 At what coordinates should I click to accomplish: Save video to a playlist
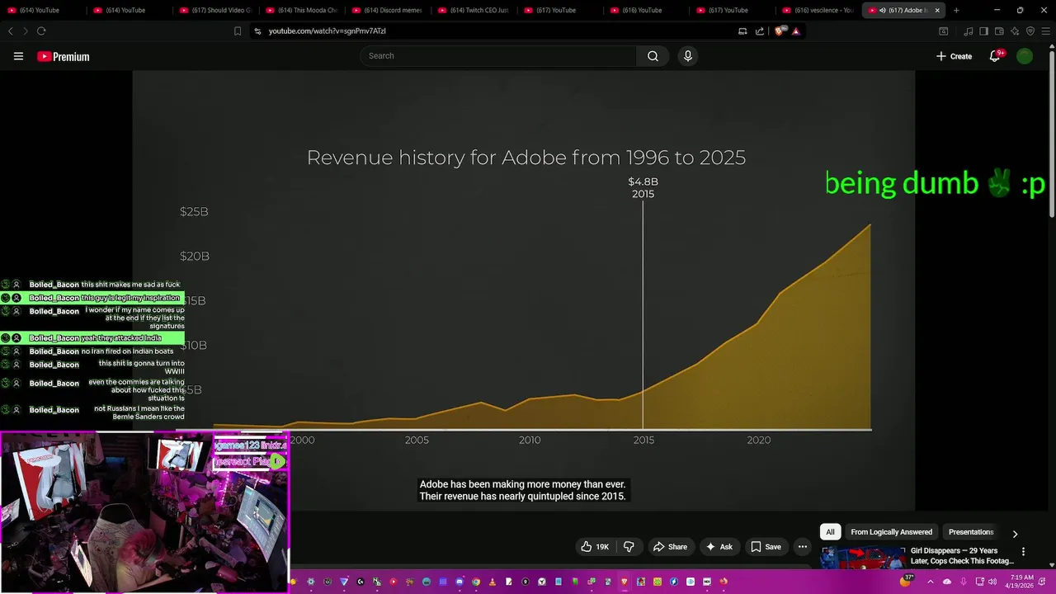(766, 547)
